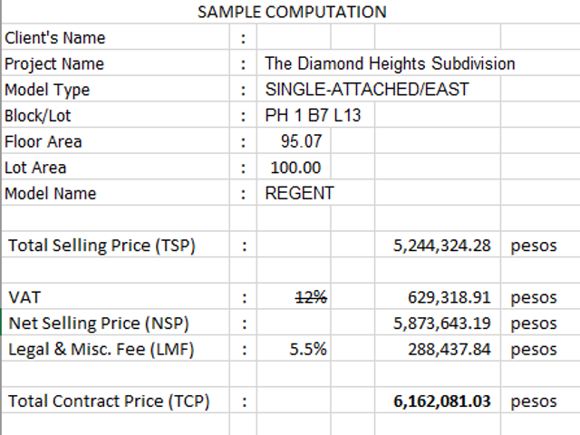This screenshot has width=580, height=435.
Task: Click the empty Client's Name value cell
Action: (294, 37)
